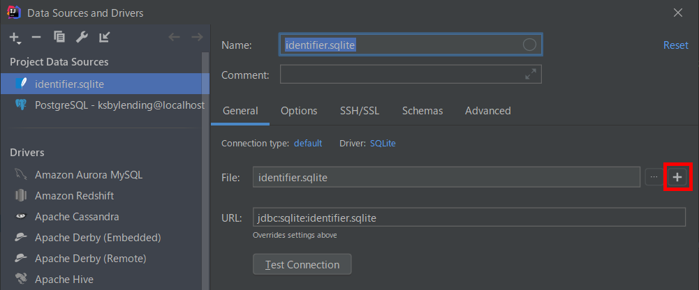Remove selected data source with minus icon

pos(36,38)
